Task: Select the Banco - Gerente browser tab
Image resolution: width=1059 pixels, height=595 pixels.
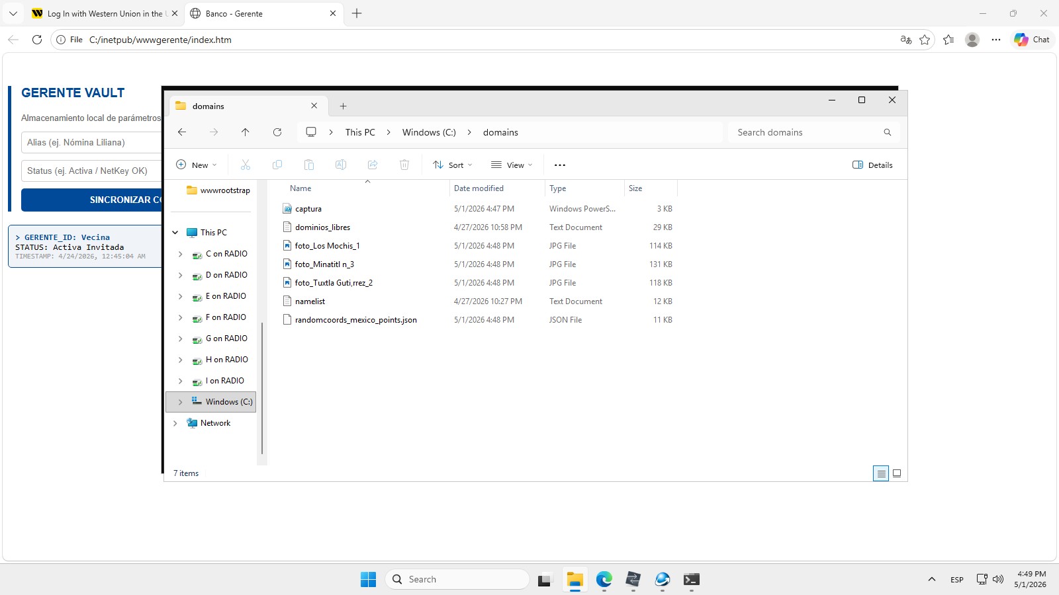Action: [x=263, y=13]
